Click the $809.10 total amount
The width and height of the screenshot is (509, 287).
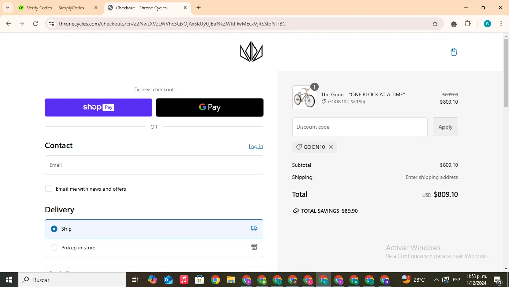[446, 194]
